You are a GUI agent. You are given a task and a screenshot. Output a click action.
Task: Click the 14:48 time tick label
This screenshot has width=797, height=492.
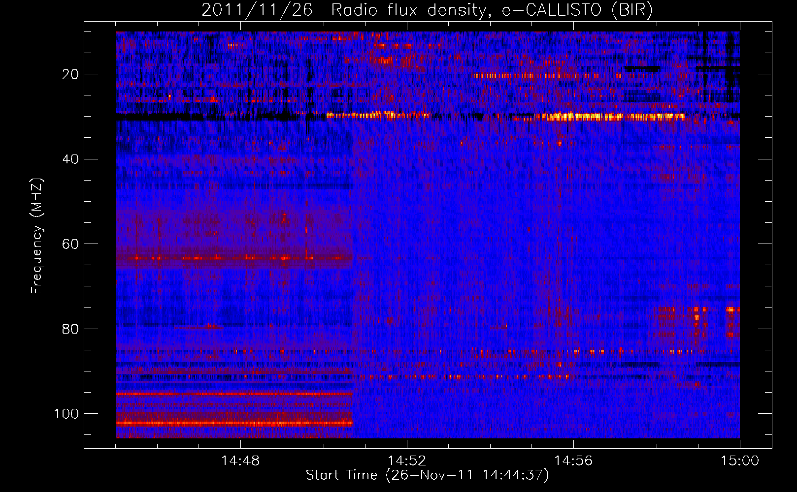(x=240, y=461)
